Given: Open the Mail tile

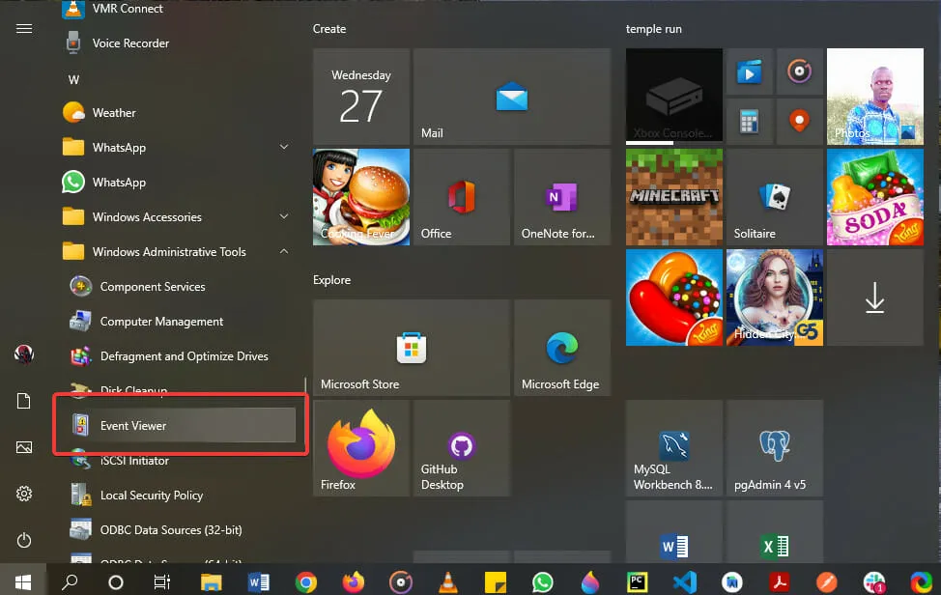Looking at the screenshot, I should pos(511,98).
